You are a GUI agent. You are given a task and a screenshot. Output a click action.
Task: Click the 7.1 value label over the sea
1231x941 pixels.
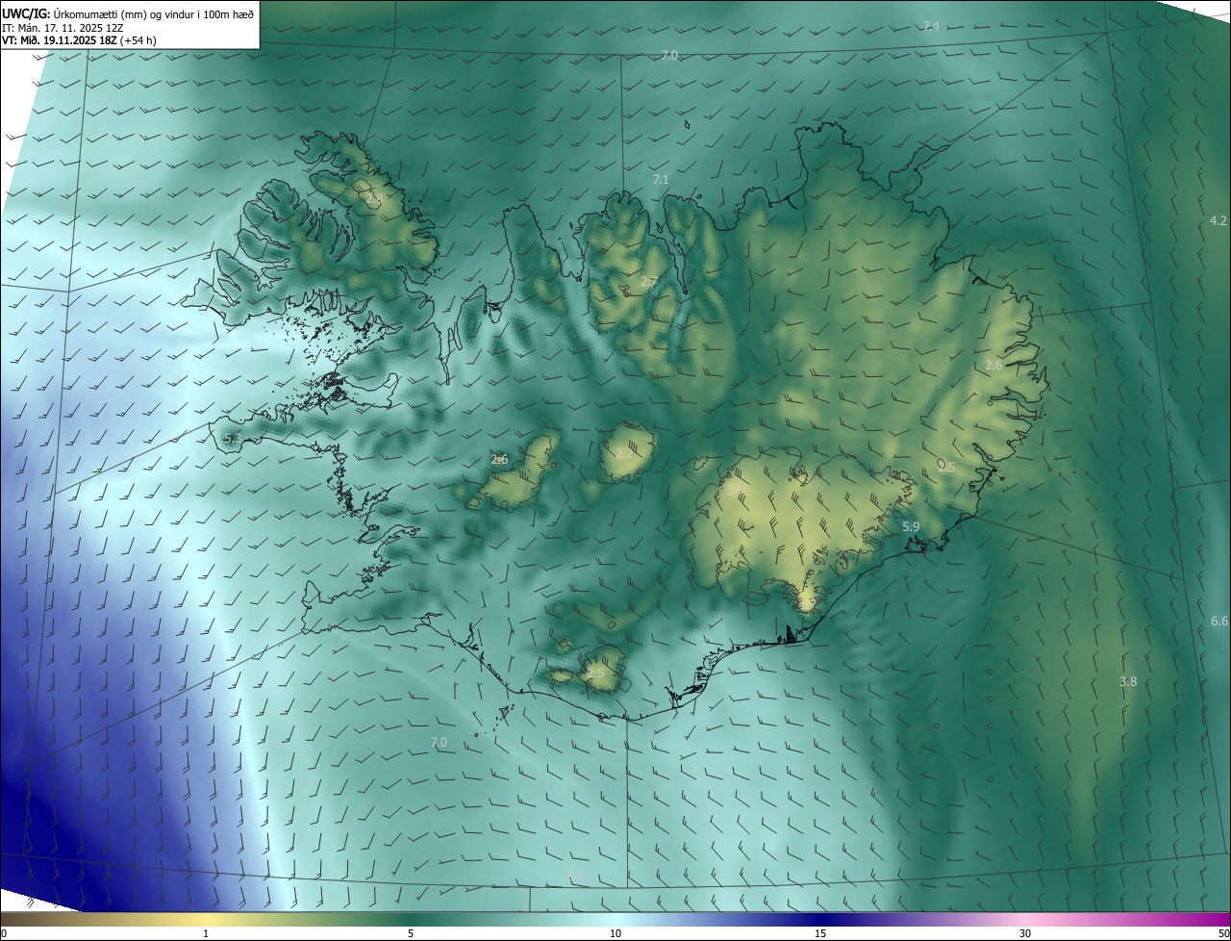[x=661, y=179]
